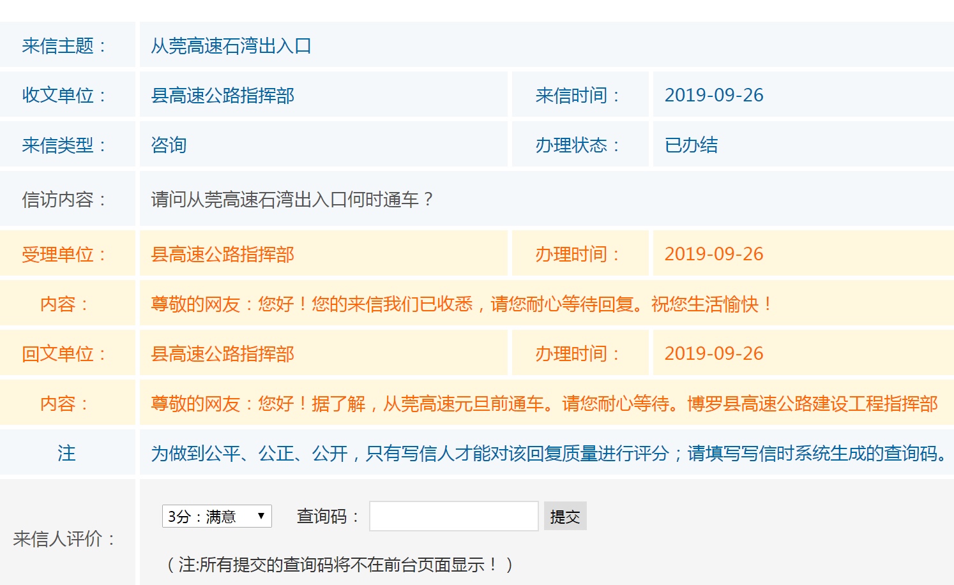Click the 查询码 text input field
The image size is (954, 585).
pyautogui.click(x=453, y=516)
